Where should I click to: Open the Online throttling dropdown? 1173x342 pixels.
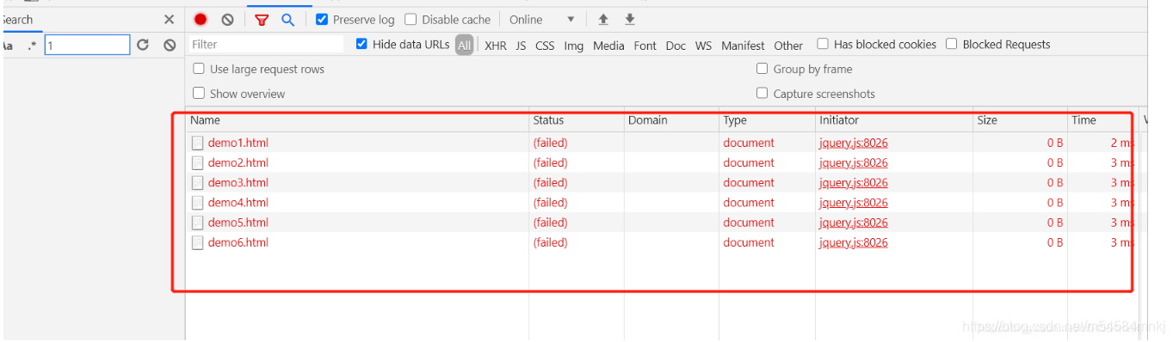(x=541, y=19)
